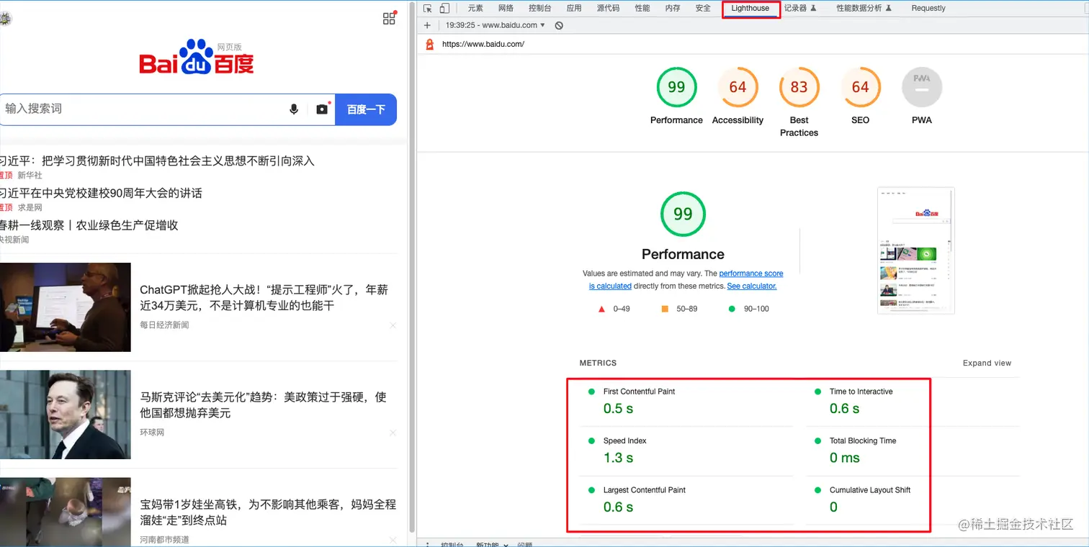Select the inspect element cursor icon

pos(428,9)
